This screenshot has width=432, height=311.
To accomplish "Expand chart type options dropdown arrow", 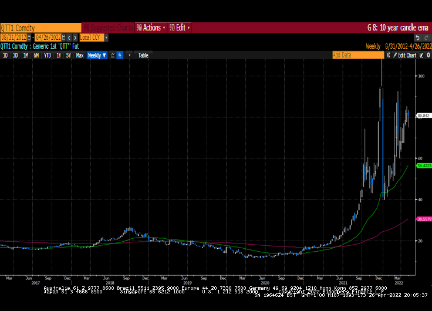I will click(x=130, y=55).
